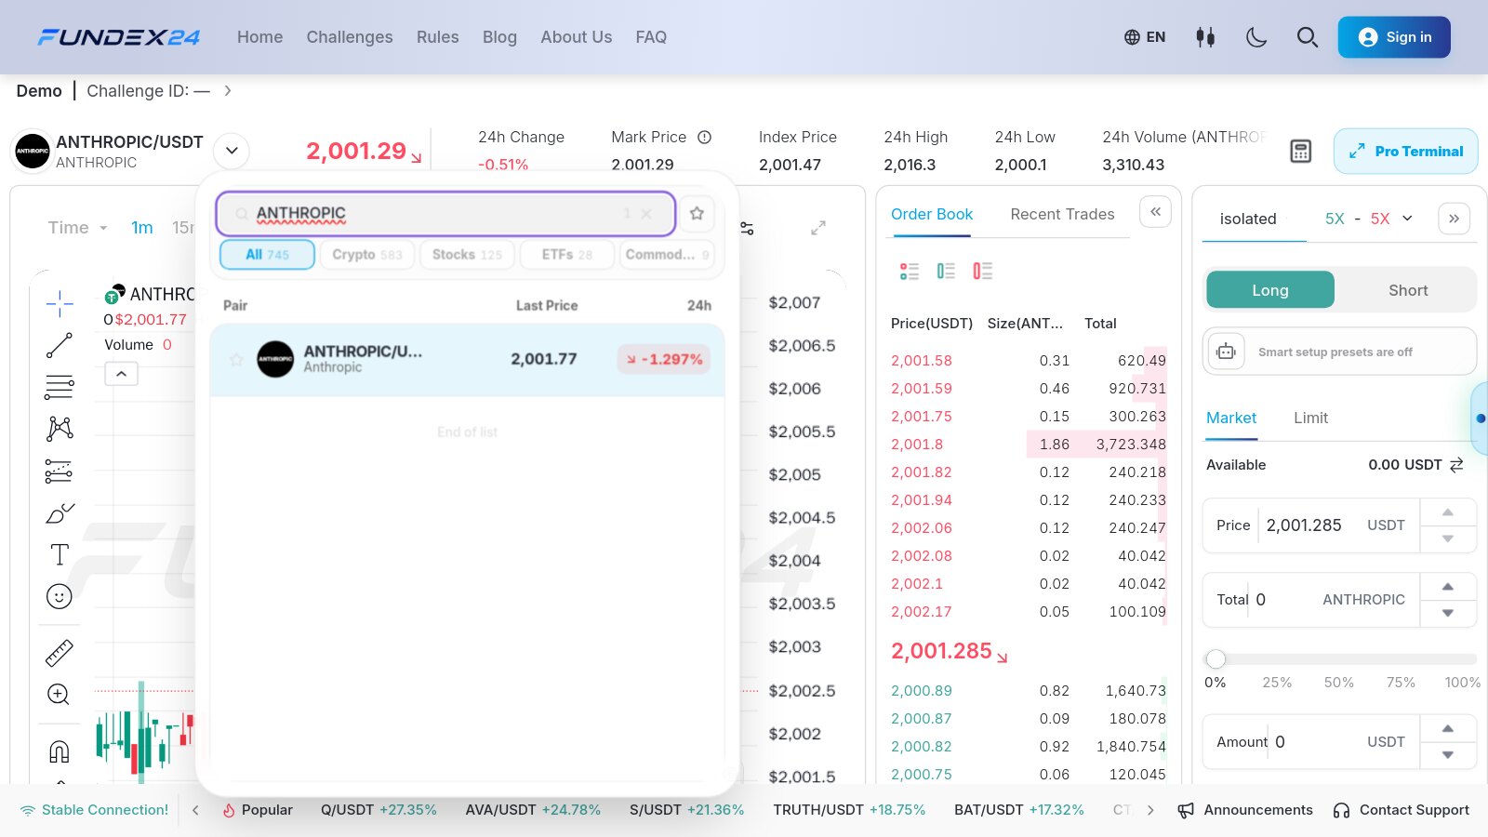Screen dimensions: 1488x837
Task: Select the trend line drawing tool
Action: pos(60,345)
